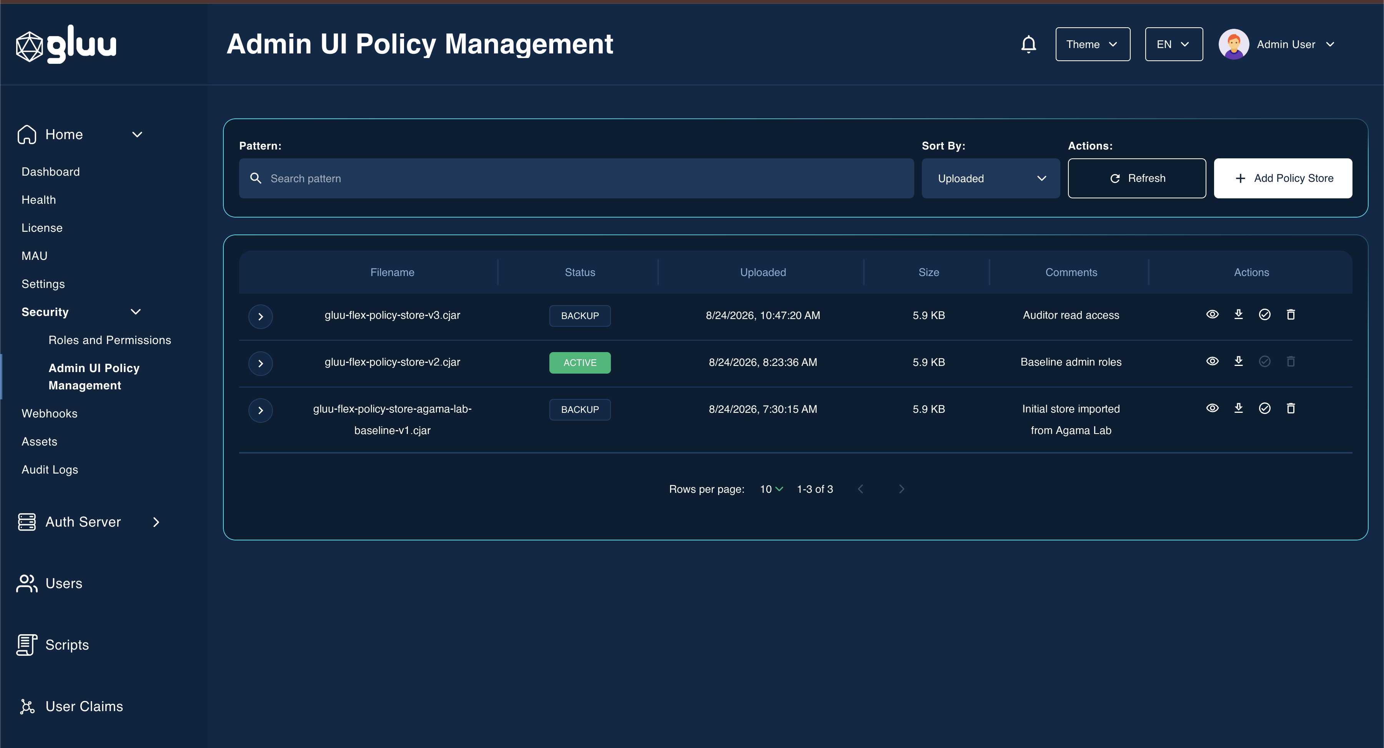This screenshot has width=1384, height=748.
Task: Activate the agama-lab-baseline-v1 policy store
Action: [1265, 408]
